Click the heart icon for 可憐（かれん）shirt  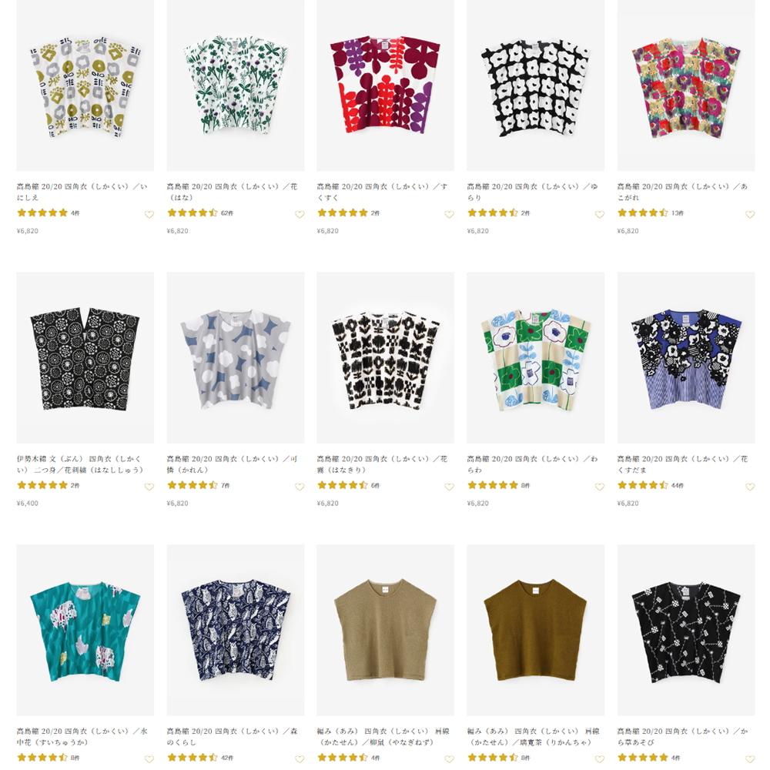click(300, 487)
